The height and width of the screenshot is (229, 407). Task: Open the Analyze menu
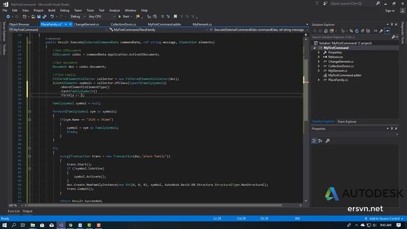click(114, 10)
